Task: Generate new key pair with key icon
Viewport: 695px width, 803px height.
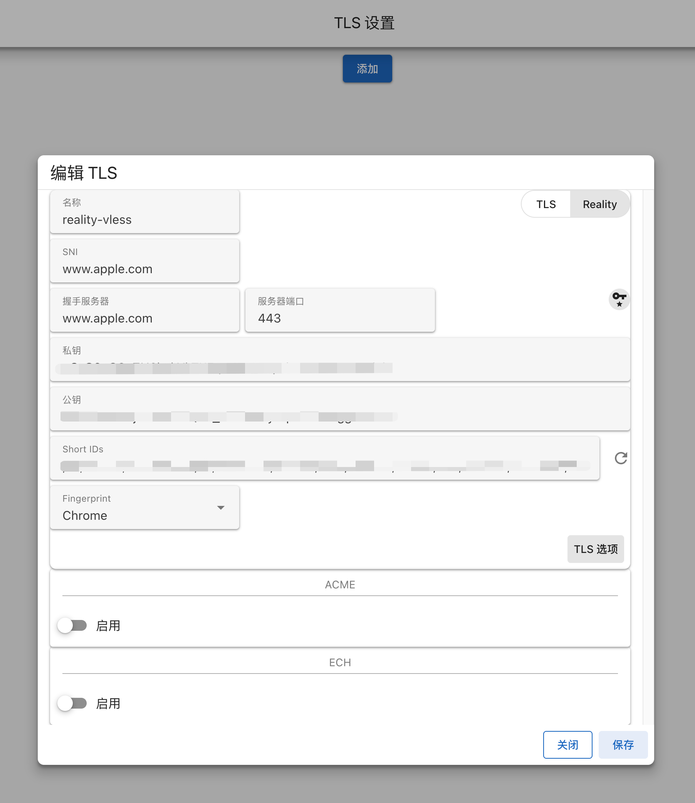Action: (619, 299)
